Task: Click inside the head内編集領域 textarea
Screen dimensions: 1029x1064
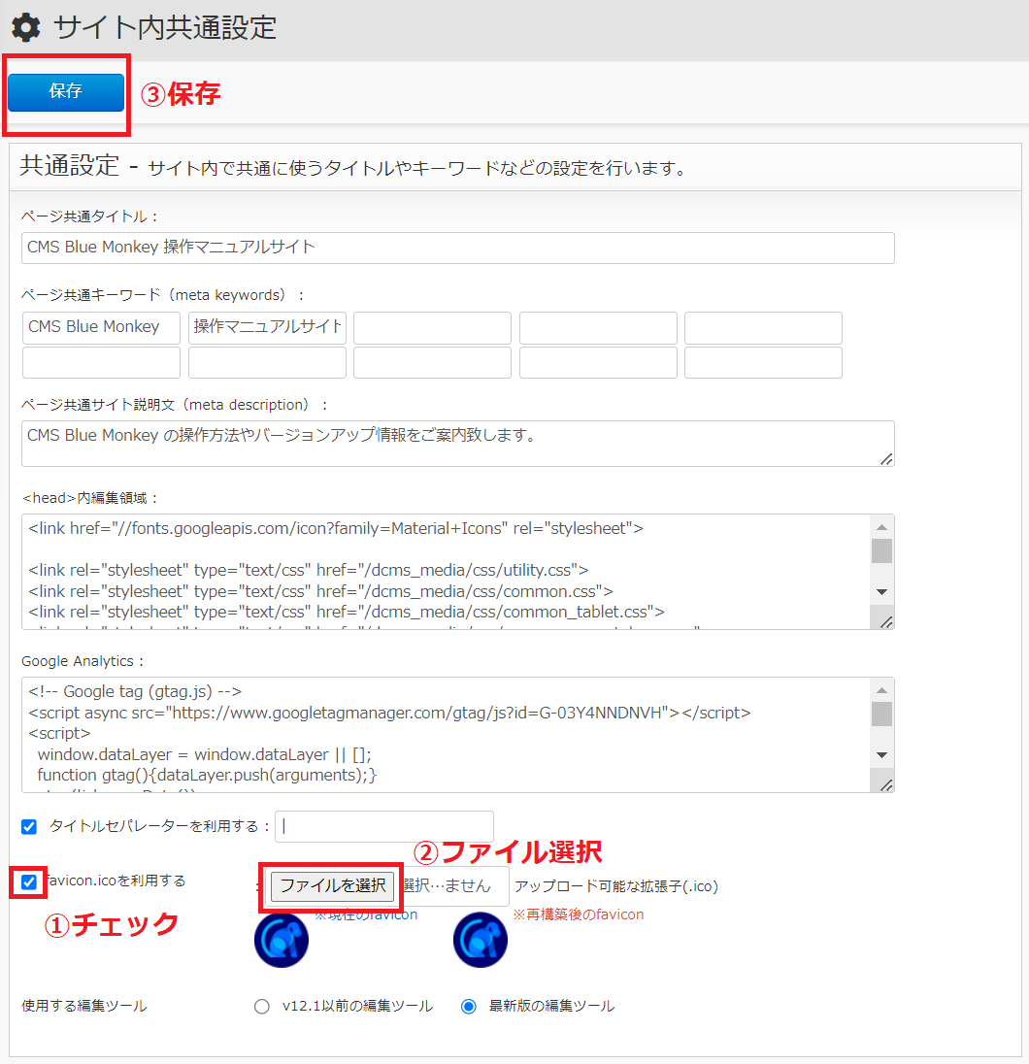Action: pyautogui.click(x=448, y=572)
